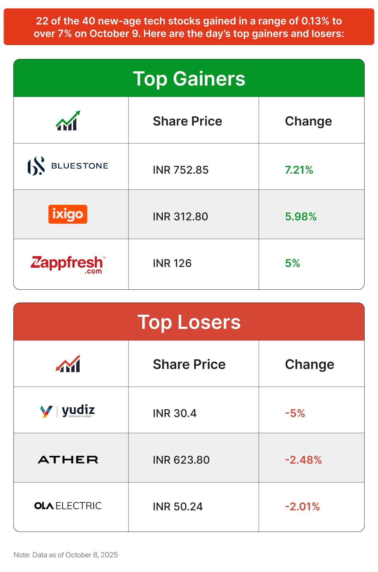The height and width of the screenshot is (572, 378).
Task: Click ixigo's 5.98% change value
Action: (x=301, y=217)
